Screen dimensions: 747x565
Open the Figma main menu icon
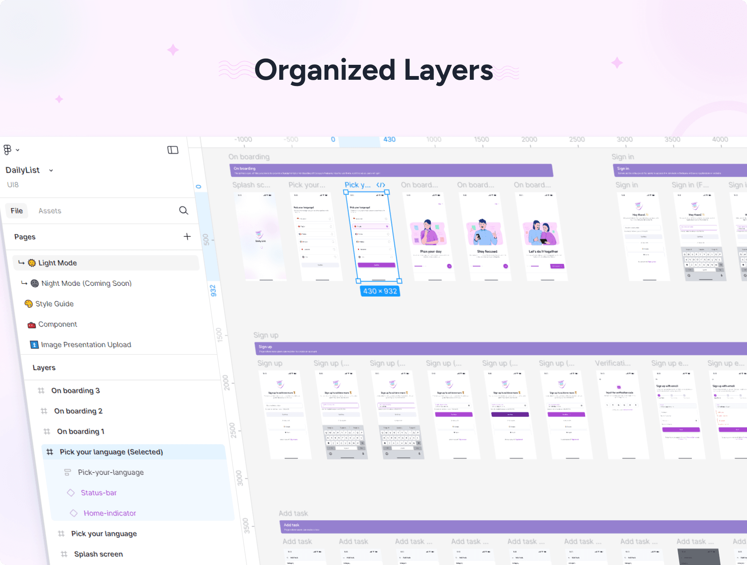tap(7, 150)
